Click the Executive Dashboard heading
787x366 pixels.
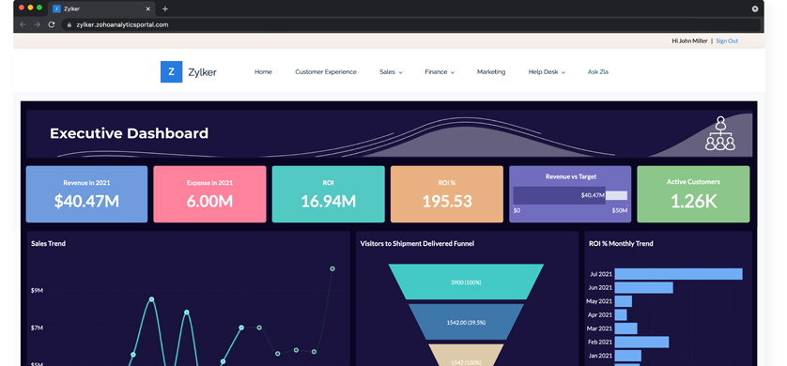coord(129,133)
